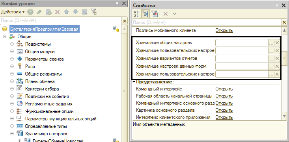
Task: Click the Properties search input field
Action: [207, 22]
